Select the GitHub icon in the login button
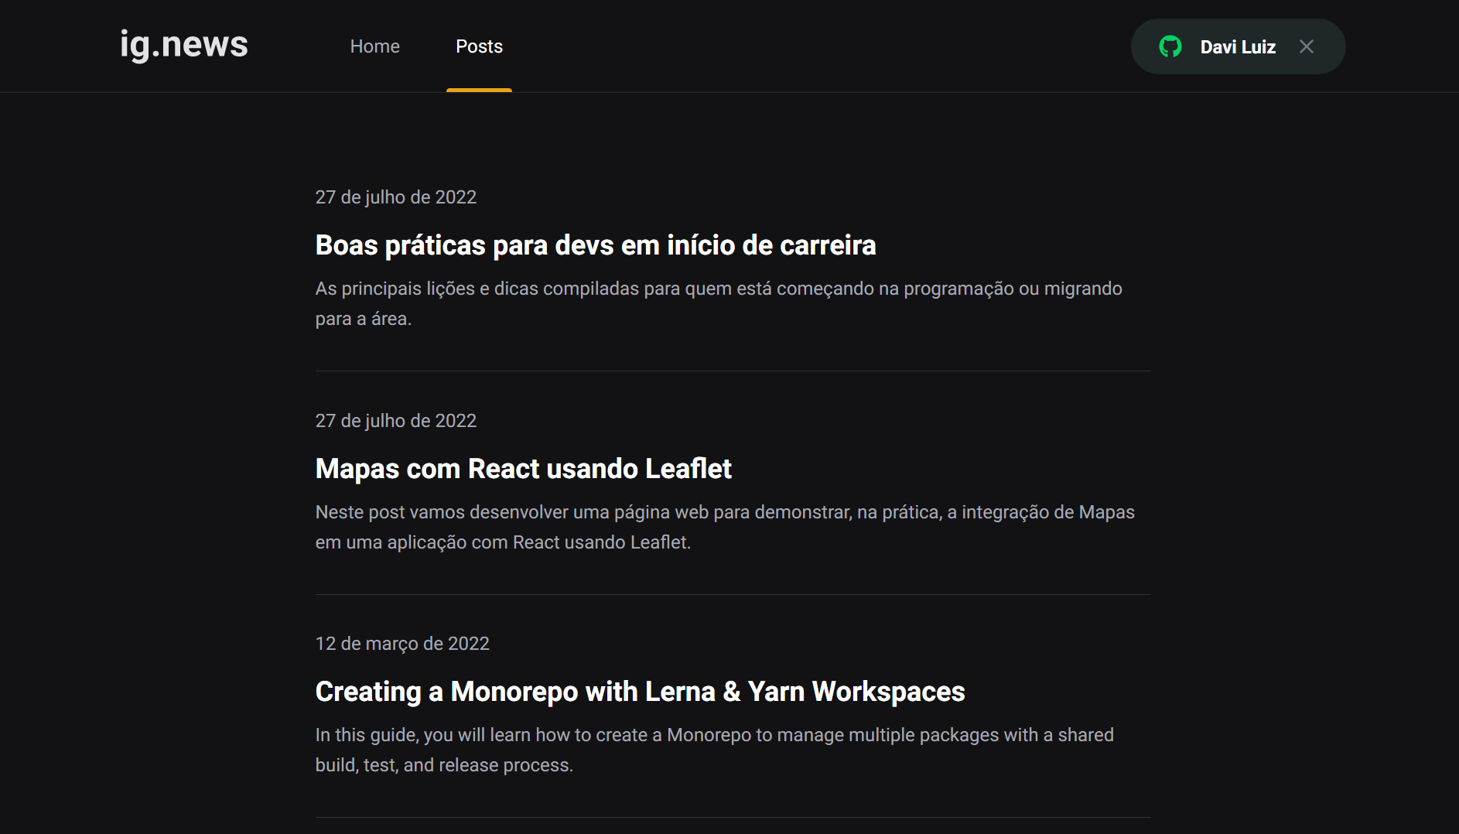 [x=1170, y=46]
